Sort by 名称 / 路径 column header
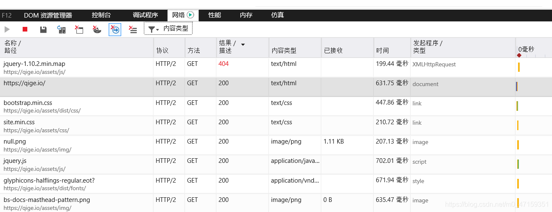Screen dimensions: 552x212 77,47
